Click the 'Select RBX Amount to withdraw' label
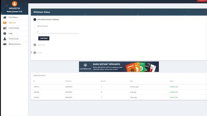 tap(48, 19)
